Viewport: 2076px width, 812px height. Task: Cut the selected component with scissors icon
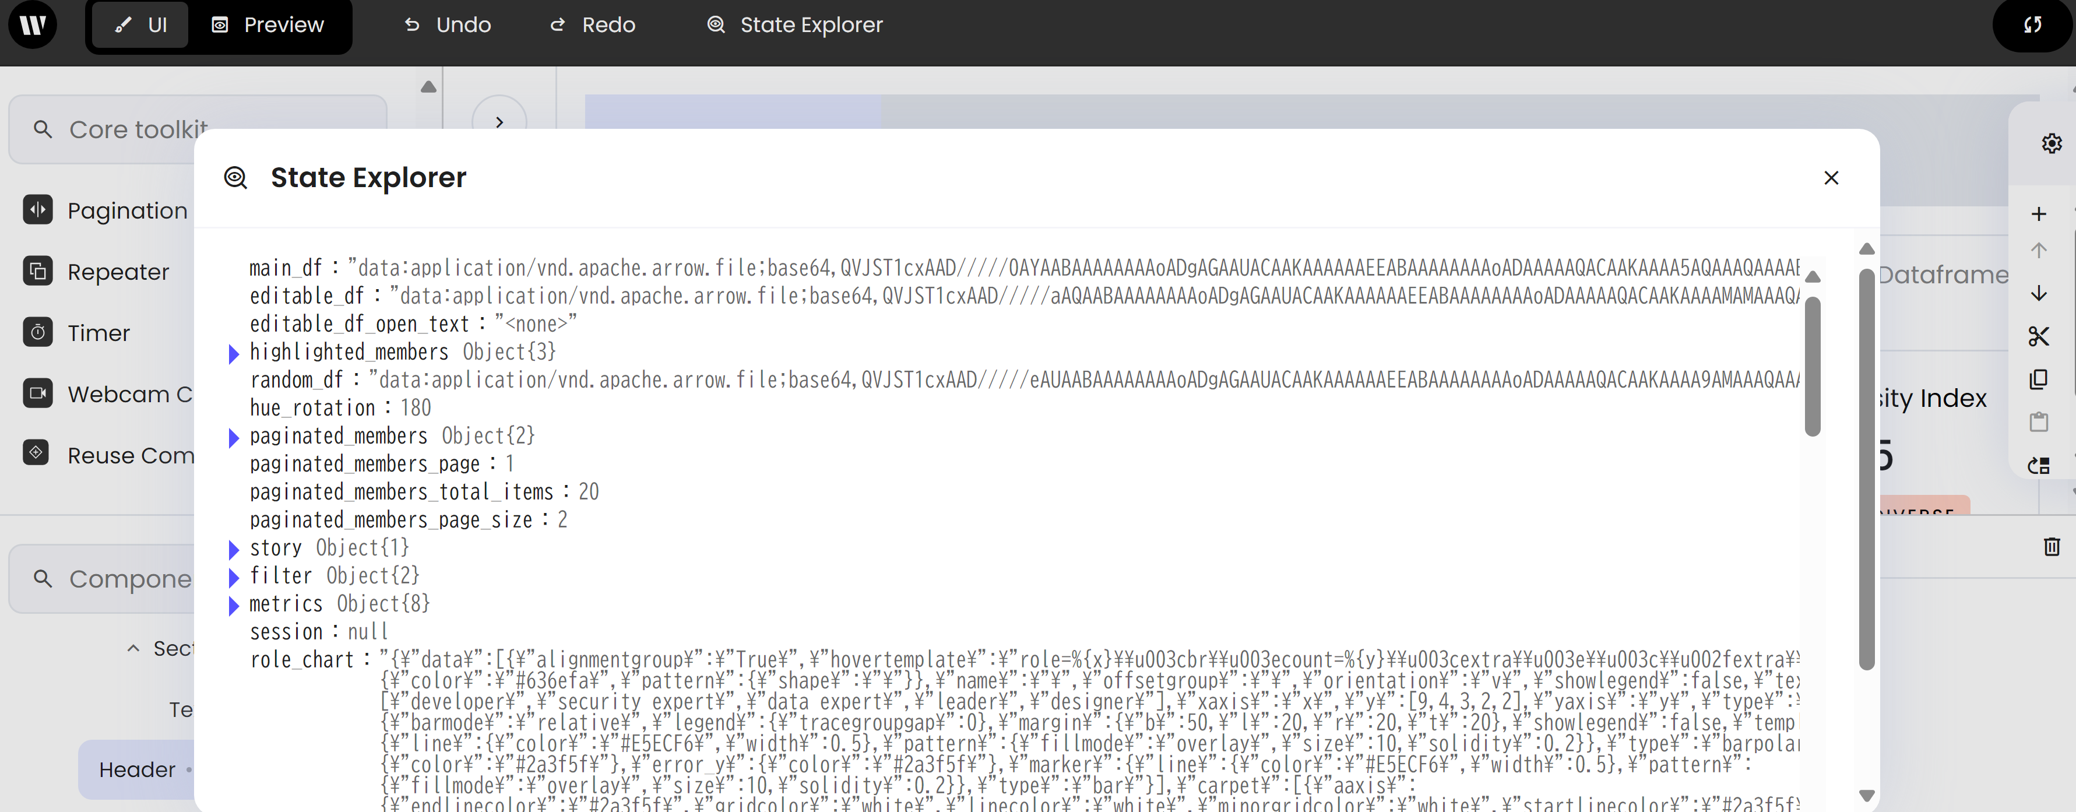pos(2039,336)
